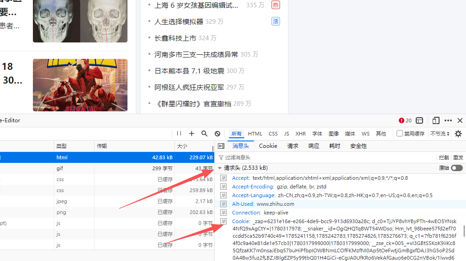Click the 拦截 button
Image resolution: width=466 pixels, height=261 pixels.
(x=444, y=157)
